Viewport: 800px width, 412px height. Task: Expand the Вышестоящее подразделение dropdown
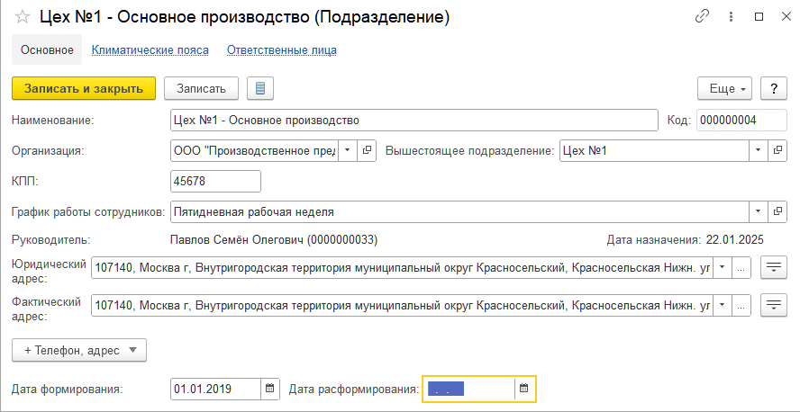click(x=759, y=151)
